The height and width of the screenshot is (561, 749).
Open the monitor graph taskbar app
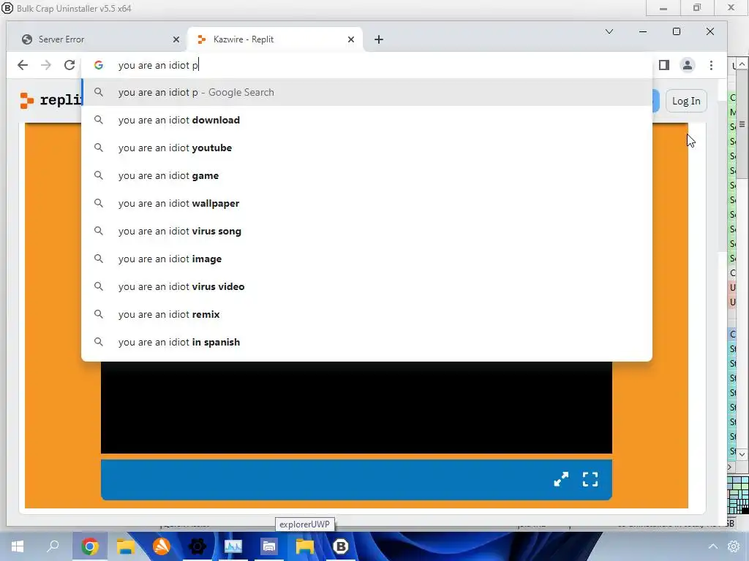pos(233,546)
